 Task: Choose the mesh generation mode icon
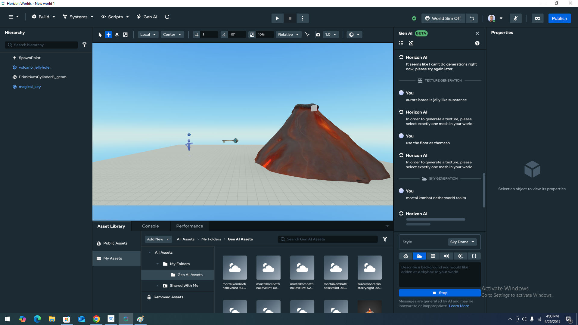(x=406, y=256)
